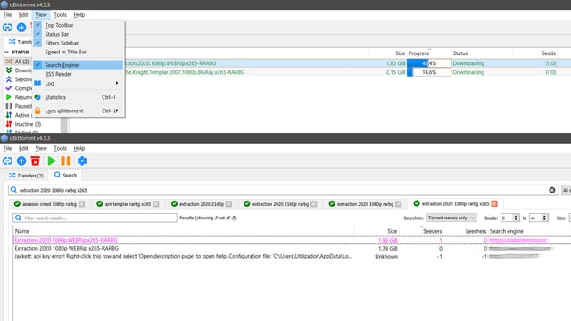Switch to the Transfers (2) tab
The height and width of the screenshot is (321, 571).
(26, 176)
